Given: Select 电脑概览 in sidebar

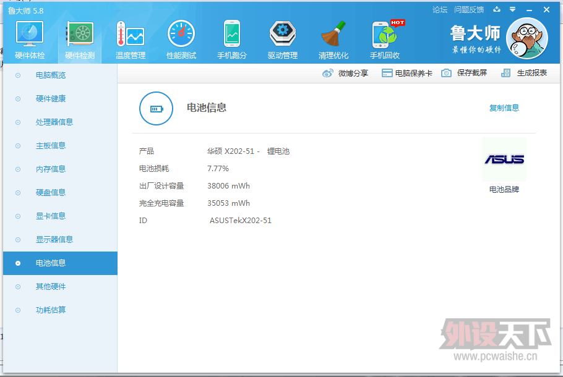Looking at the screenshot, I should click(61, 75).
